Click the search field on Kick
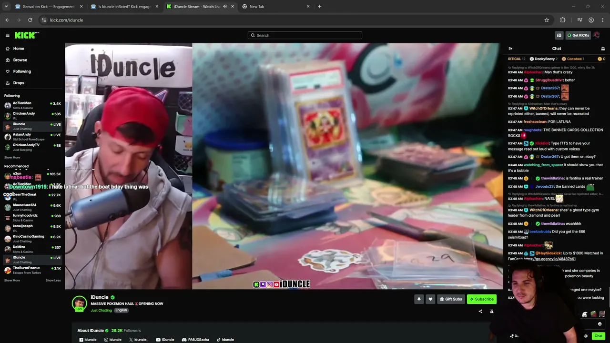This screenshot has height=343, width=610. pos(305,35)
